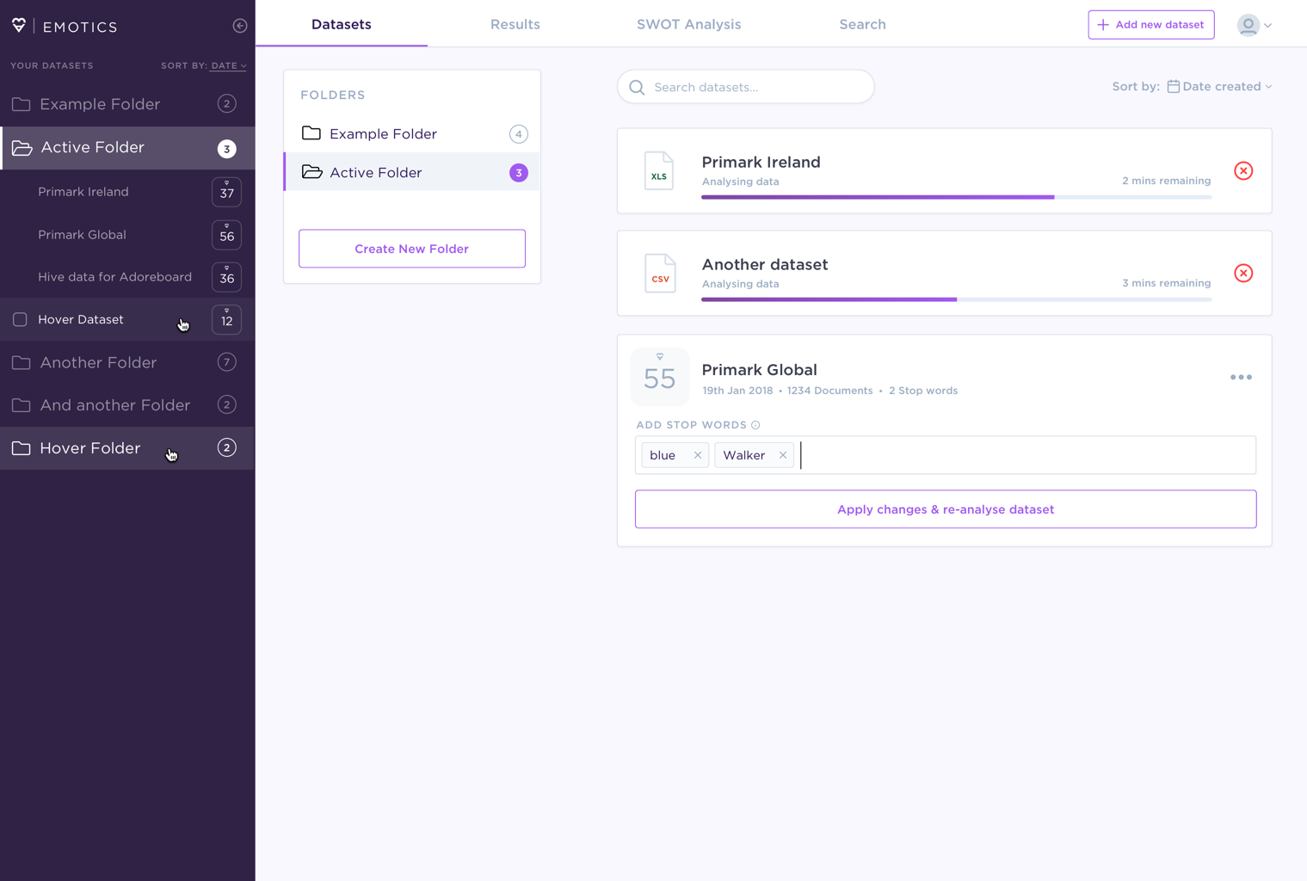Expand Another Folder in the sidebar
This screenshot has width=1307, height=881.
click(x=127, y=362)
